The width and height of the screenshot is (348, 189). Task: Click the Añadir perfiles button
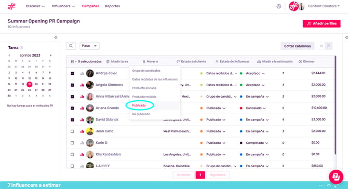[x=322, y=23]
